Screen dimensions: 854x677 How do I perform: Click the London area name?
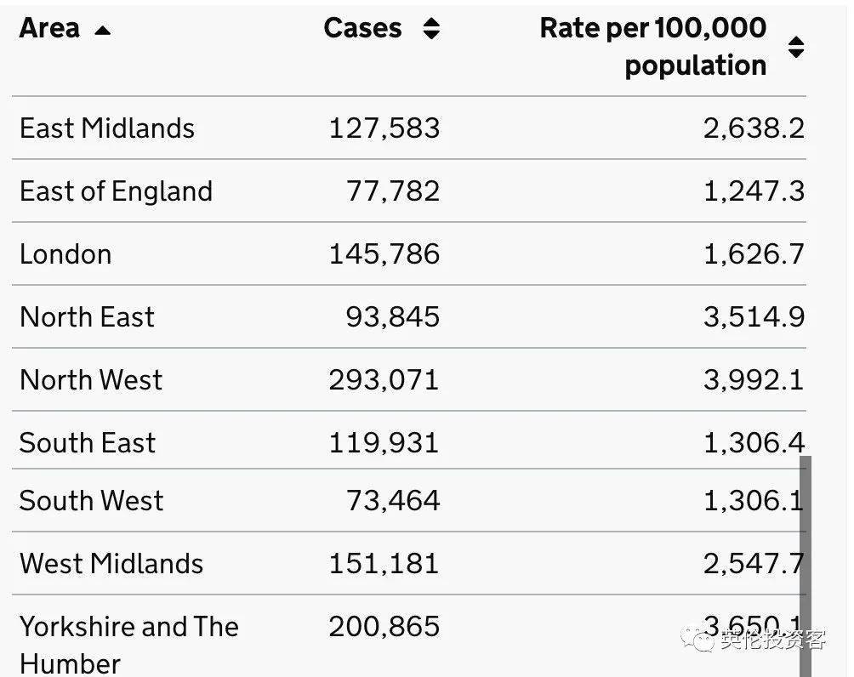point(65,254)
